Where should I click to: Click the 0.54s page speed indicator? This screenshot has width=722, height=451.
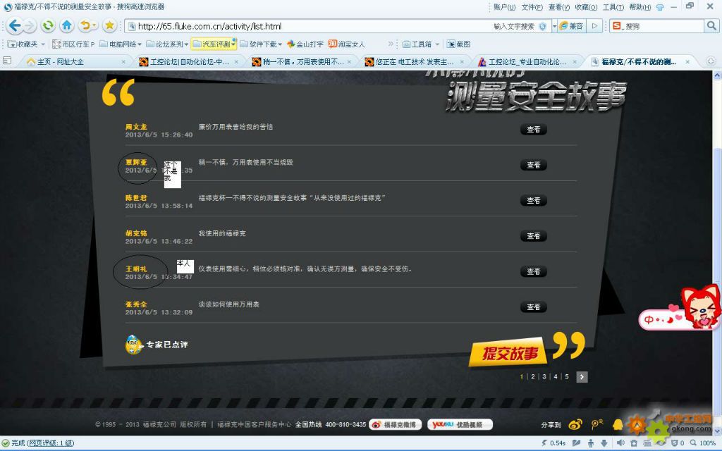point(554,443)
